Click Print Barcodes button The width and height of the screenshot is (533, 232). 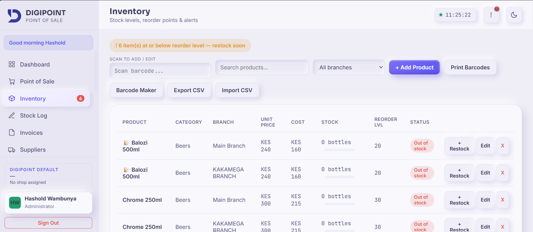point(470,67)
